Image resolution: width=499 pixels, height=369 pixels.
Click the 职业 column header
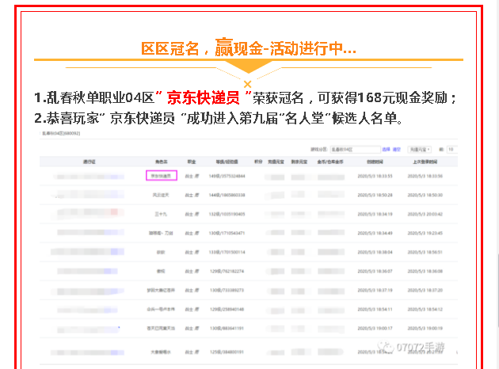192,162
